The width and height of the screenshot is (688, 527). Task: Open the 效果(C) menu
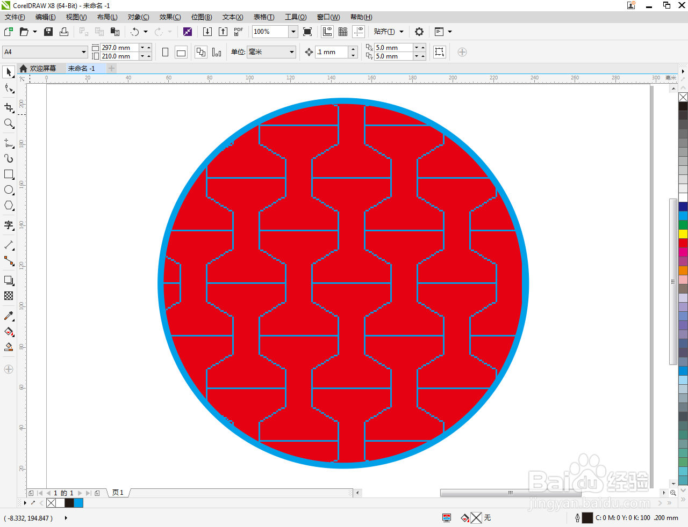pyautogui.click(x=170, y=17)
